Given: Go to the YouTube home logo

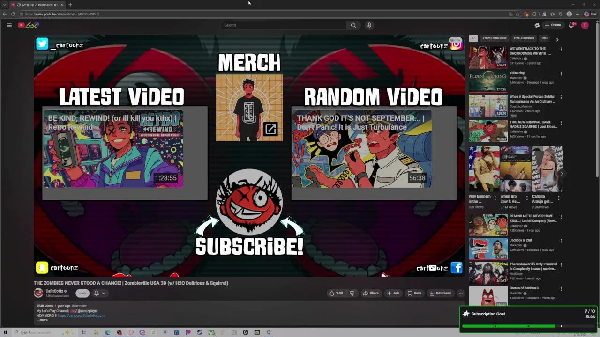Looking at the screenshot, I should tap(28, 25).
